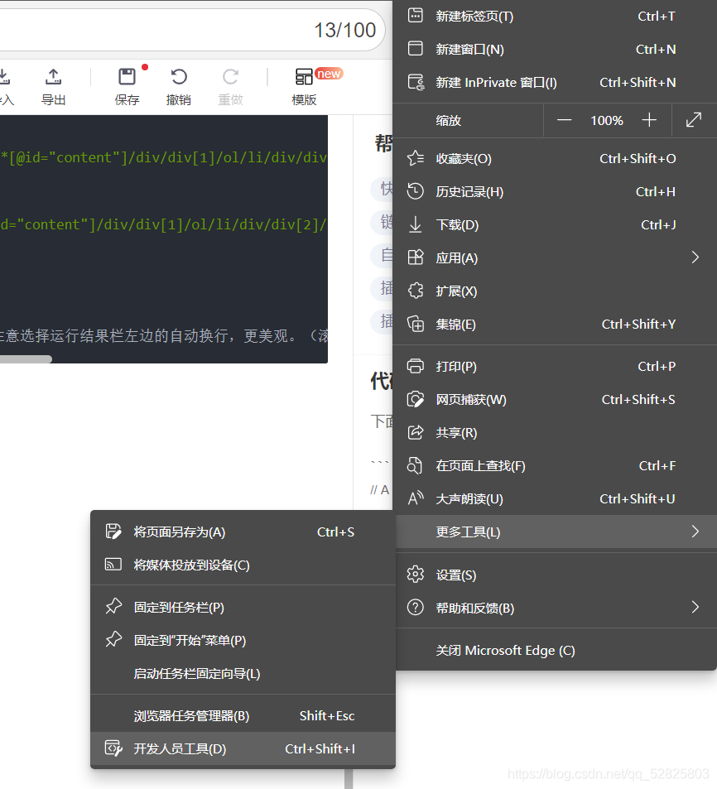The image size is (717, 789).
Task: Click the cast media icon
Action: click(113, 565)
